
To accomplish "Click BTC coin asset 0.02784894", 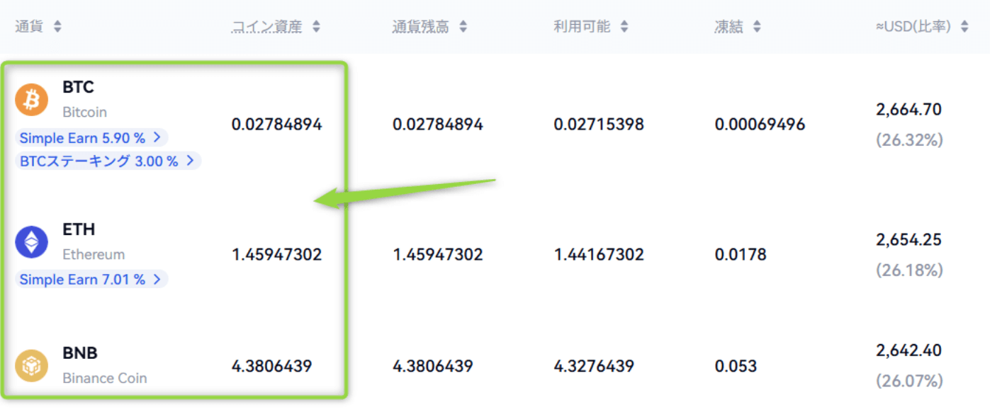I will [277, 125].
